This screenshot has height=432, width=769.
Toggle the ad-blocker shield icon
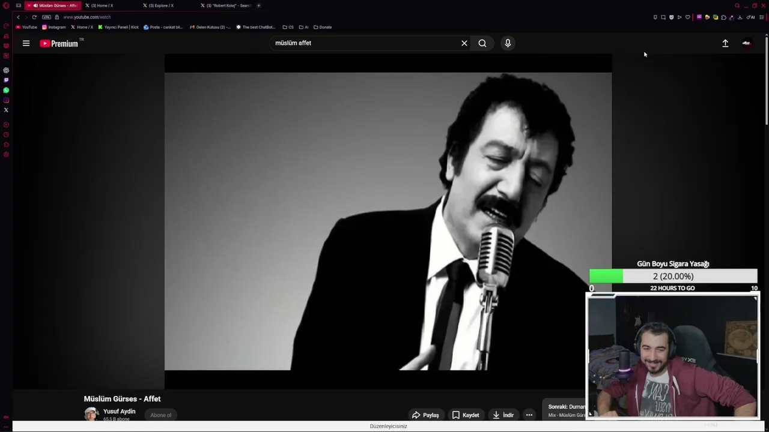(672, 17)
